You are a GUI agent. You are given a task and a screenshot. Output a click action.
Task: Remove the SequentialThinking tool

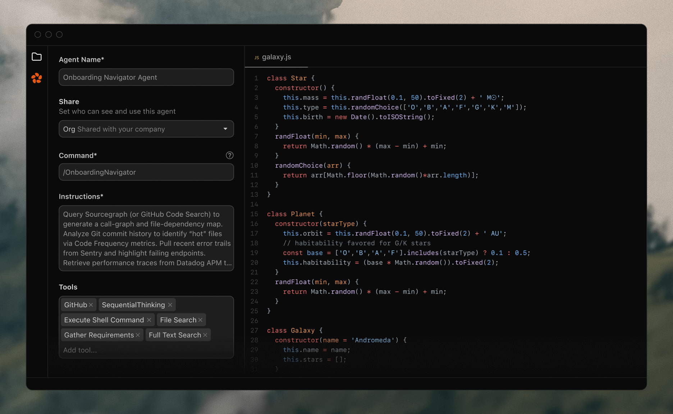(x=169, y=305)
